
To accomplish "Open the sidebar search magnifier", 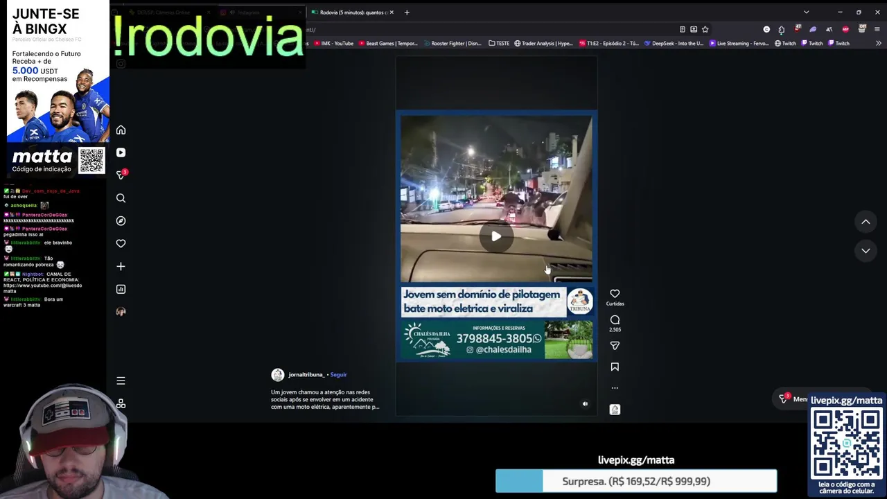I will point(121,198).
